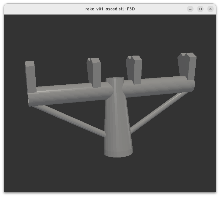Close the rake_v01_oscad.stl window

[210, 9]
